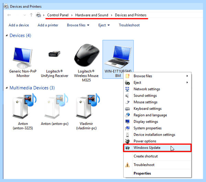Open the dropdown arrow after Control Panel breadcrumb
The height and width of the screenshot is (182, 206).
[72, 15]
